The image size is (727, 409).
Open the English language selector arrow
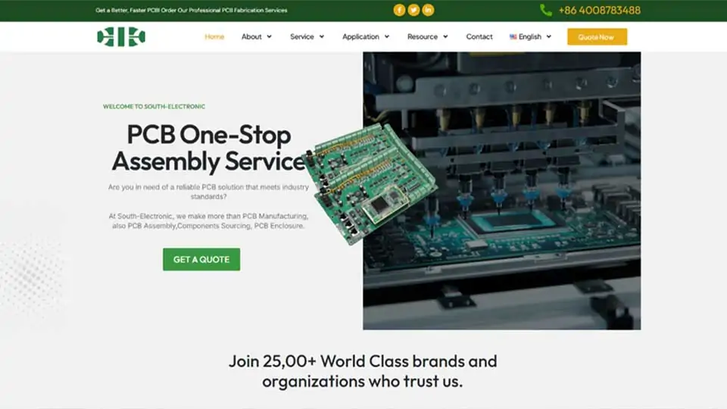click(548, 36)
